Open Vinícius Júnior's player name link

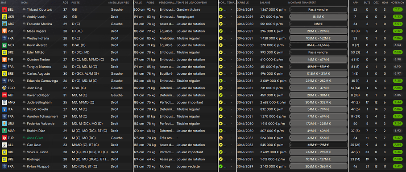(x=37, y=152)
